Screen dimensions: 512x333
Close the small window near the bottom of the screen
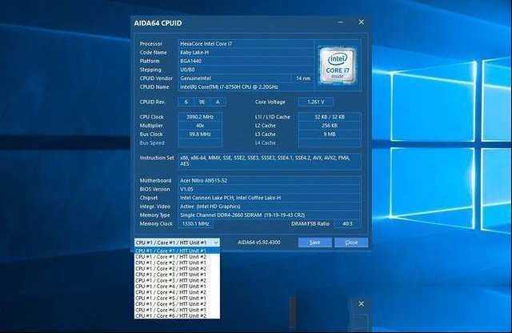click(361, 303)
